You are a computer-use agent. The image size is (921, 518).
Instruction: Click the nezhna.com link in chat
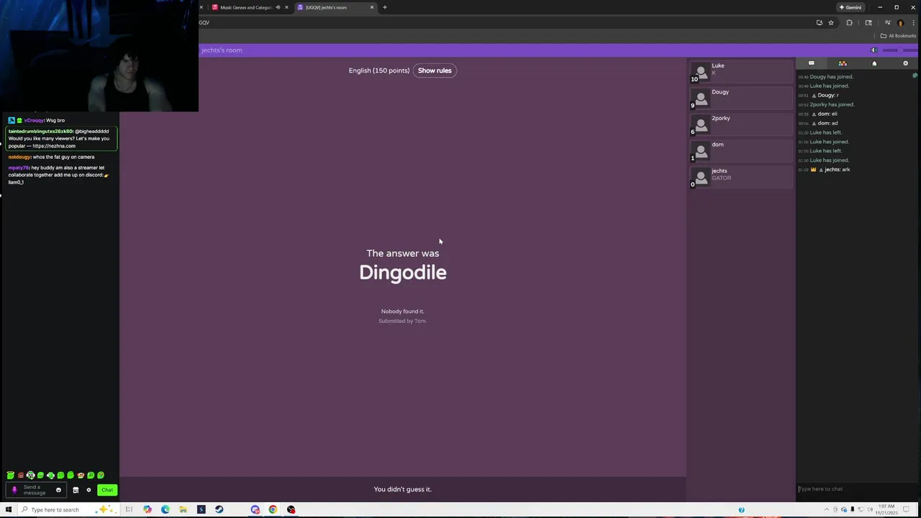point(54,146)
